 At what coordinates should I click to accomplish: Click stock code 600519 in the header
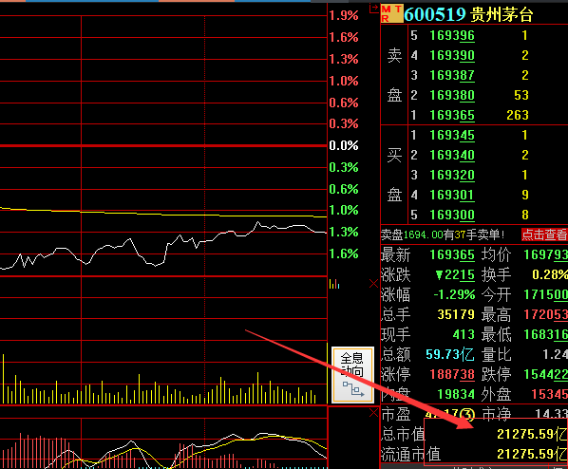pos(434,15)
